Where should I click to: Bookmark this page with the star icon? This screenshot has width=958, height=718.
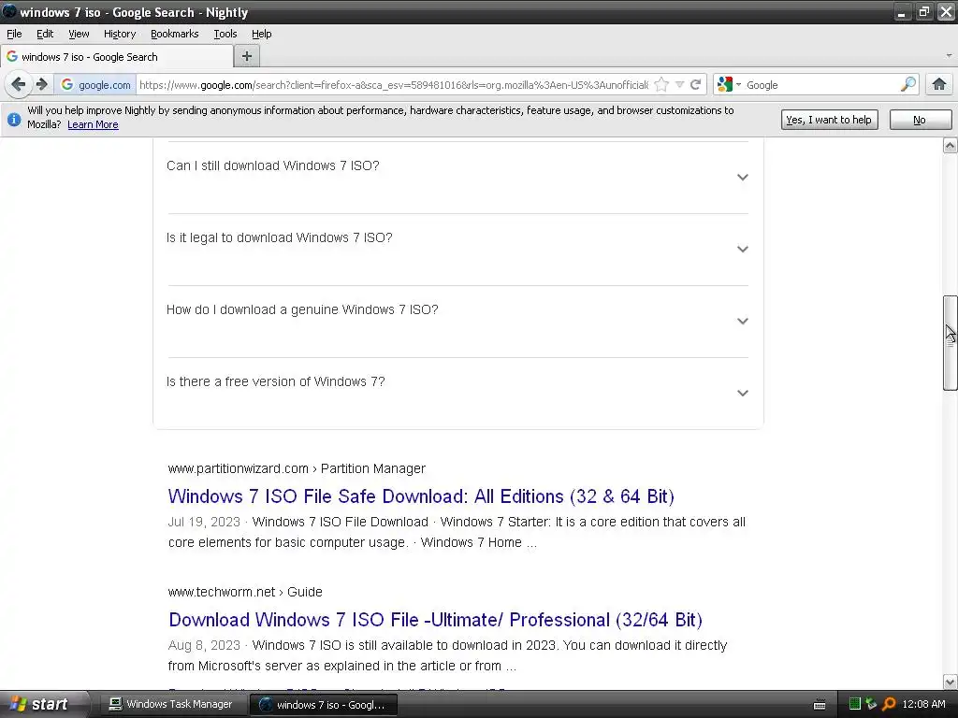coord(661,85)
